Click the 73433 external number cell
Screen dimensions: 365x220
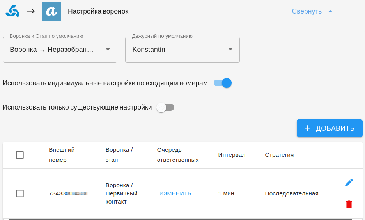point(68,193)
